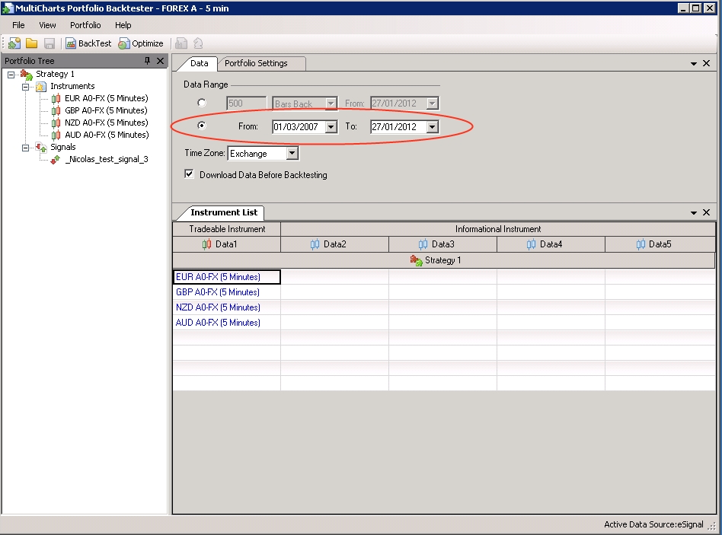Screen dimensions: 722x535
Task: Collapse the Instruments tree node
Action: (x=26, y=87)
